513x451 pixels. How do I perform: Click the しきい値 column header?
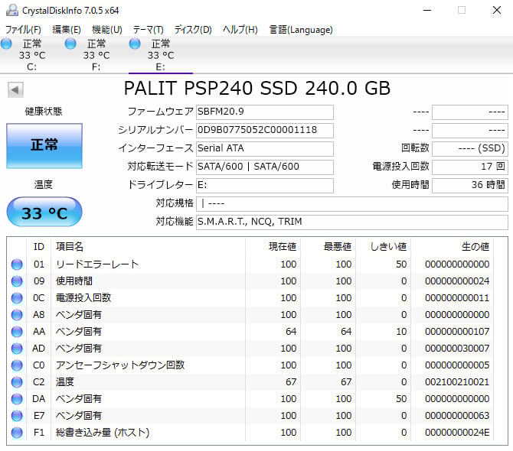(388, 247)
